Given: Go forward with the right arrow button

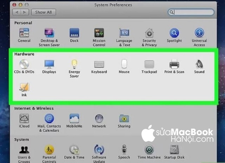Looking at the screenshot, I should tap(25, 12).
